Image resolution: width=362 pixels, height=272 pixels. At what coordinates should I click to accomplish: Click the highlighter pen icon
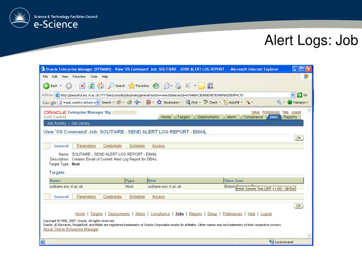(248, 102)
